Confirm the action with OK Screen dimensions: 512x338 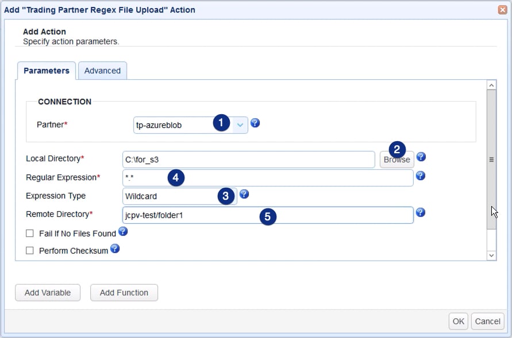458,321
